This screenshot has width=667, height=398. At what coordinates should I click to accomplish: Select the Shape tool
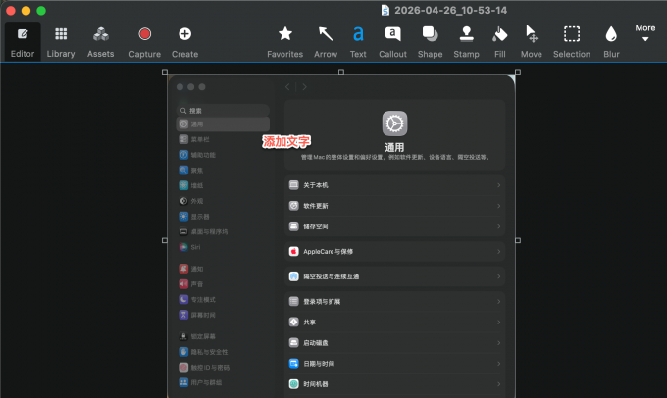pyautogui.click(x=430, y=42)
